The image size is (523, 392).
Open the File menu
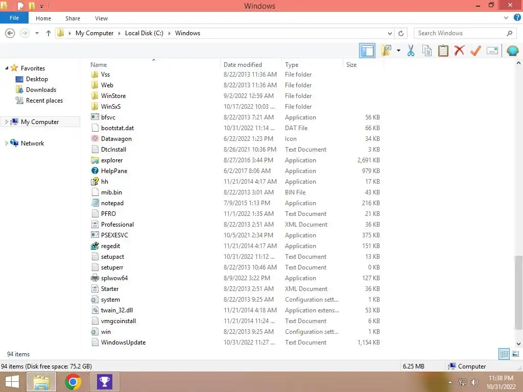click(14, 18)
